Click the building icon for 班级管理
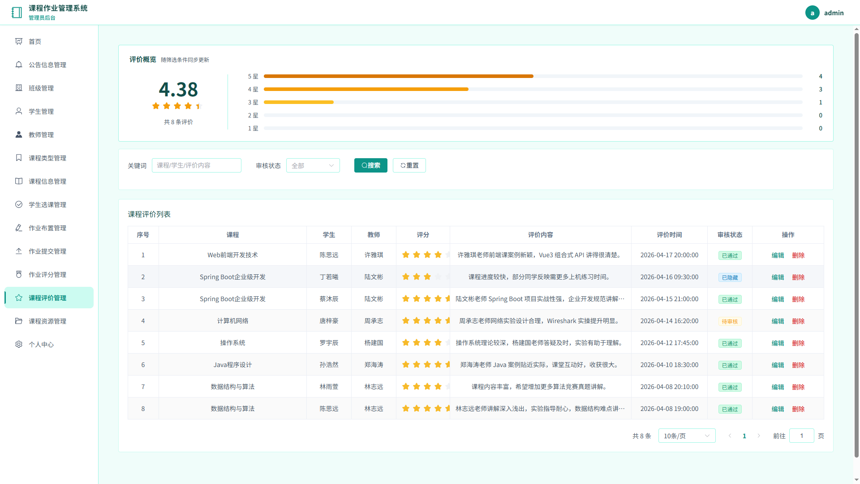 pos(19,88)
